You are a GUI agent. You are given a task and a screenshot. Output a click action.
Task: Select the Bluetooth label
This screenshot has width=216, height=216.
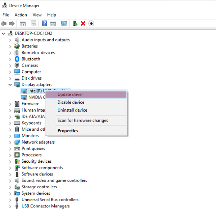click(x=31, y=59)
